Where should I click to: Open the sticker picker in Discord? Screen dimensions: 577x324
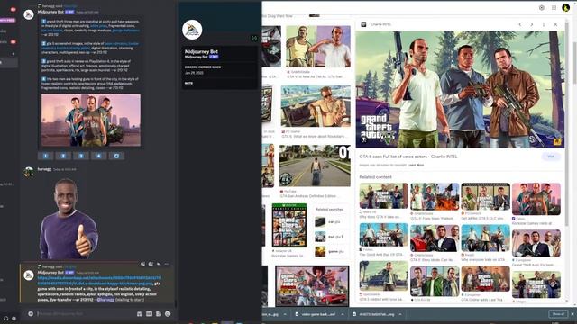click(x=159, y=314)
